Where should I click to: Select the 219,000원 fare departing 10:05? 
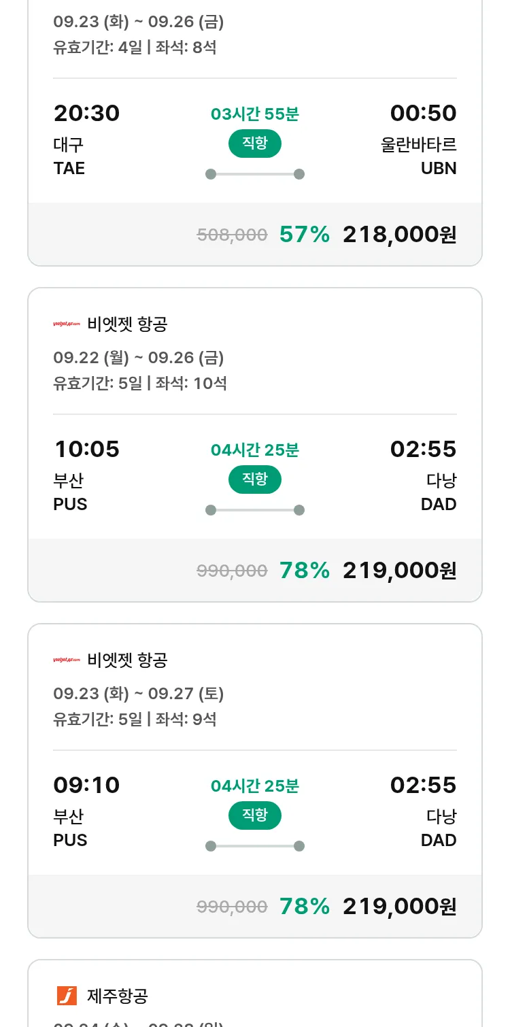click(399, 571)
